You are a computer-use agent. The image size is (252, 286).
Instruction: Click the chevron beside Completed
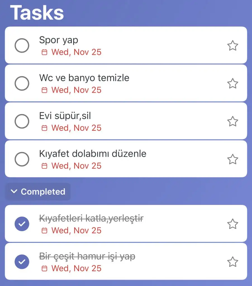[x=14, y=191]
